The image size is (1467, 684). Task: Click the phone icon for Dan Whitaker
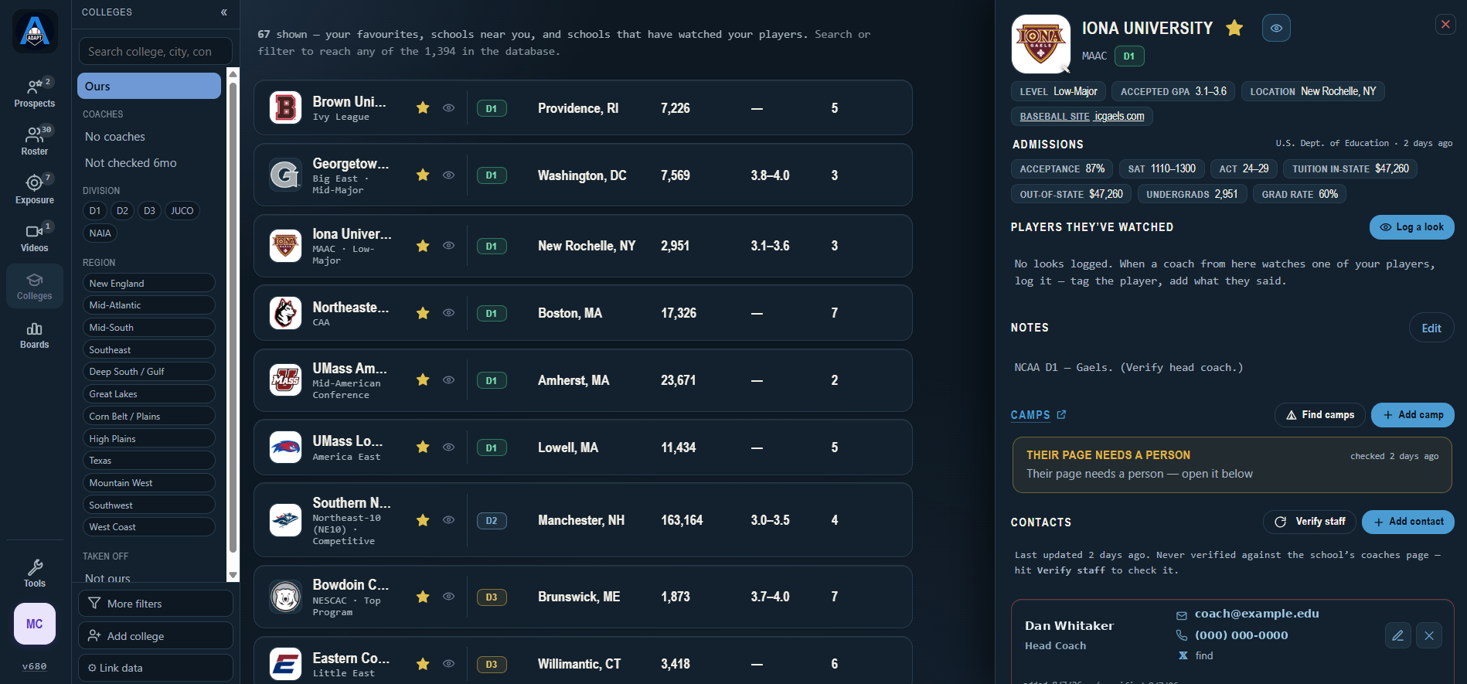pyautogui.click(x=1182, y=635)
